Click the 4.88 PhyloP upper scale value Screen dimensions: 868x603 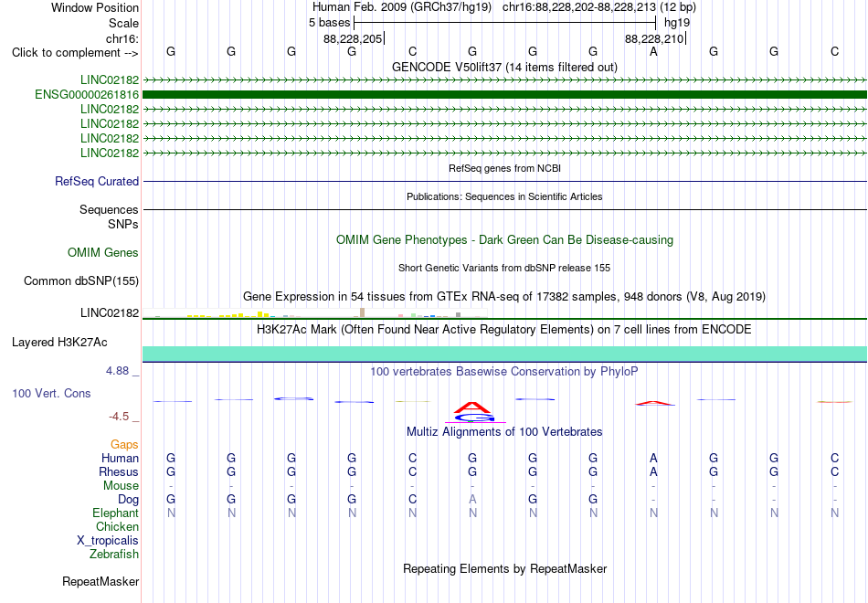(117, 371)
